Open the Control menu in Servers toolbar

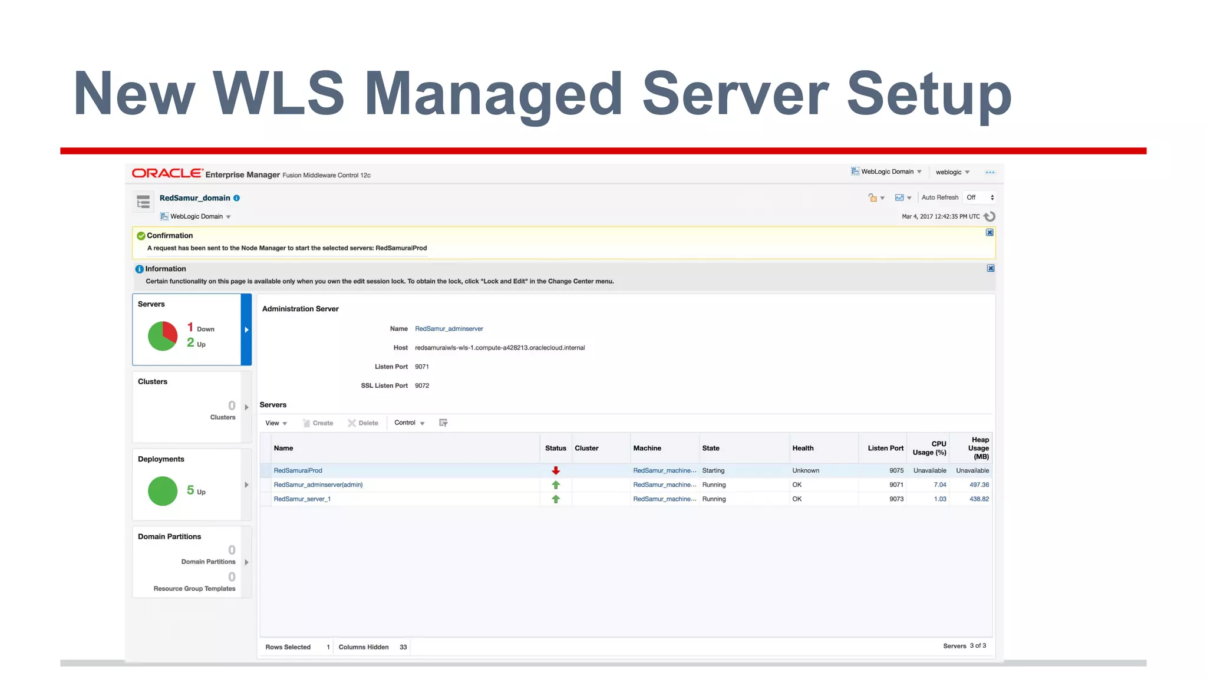410,423
